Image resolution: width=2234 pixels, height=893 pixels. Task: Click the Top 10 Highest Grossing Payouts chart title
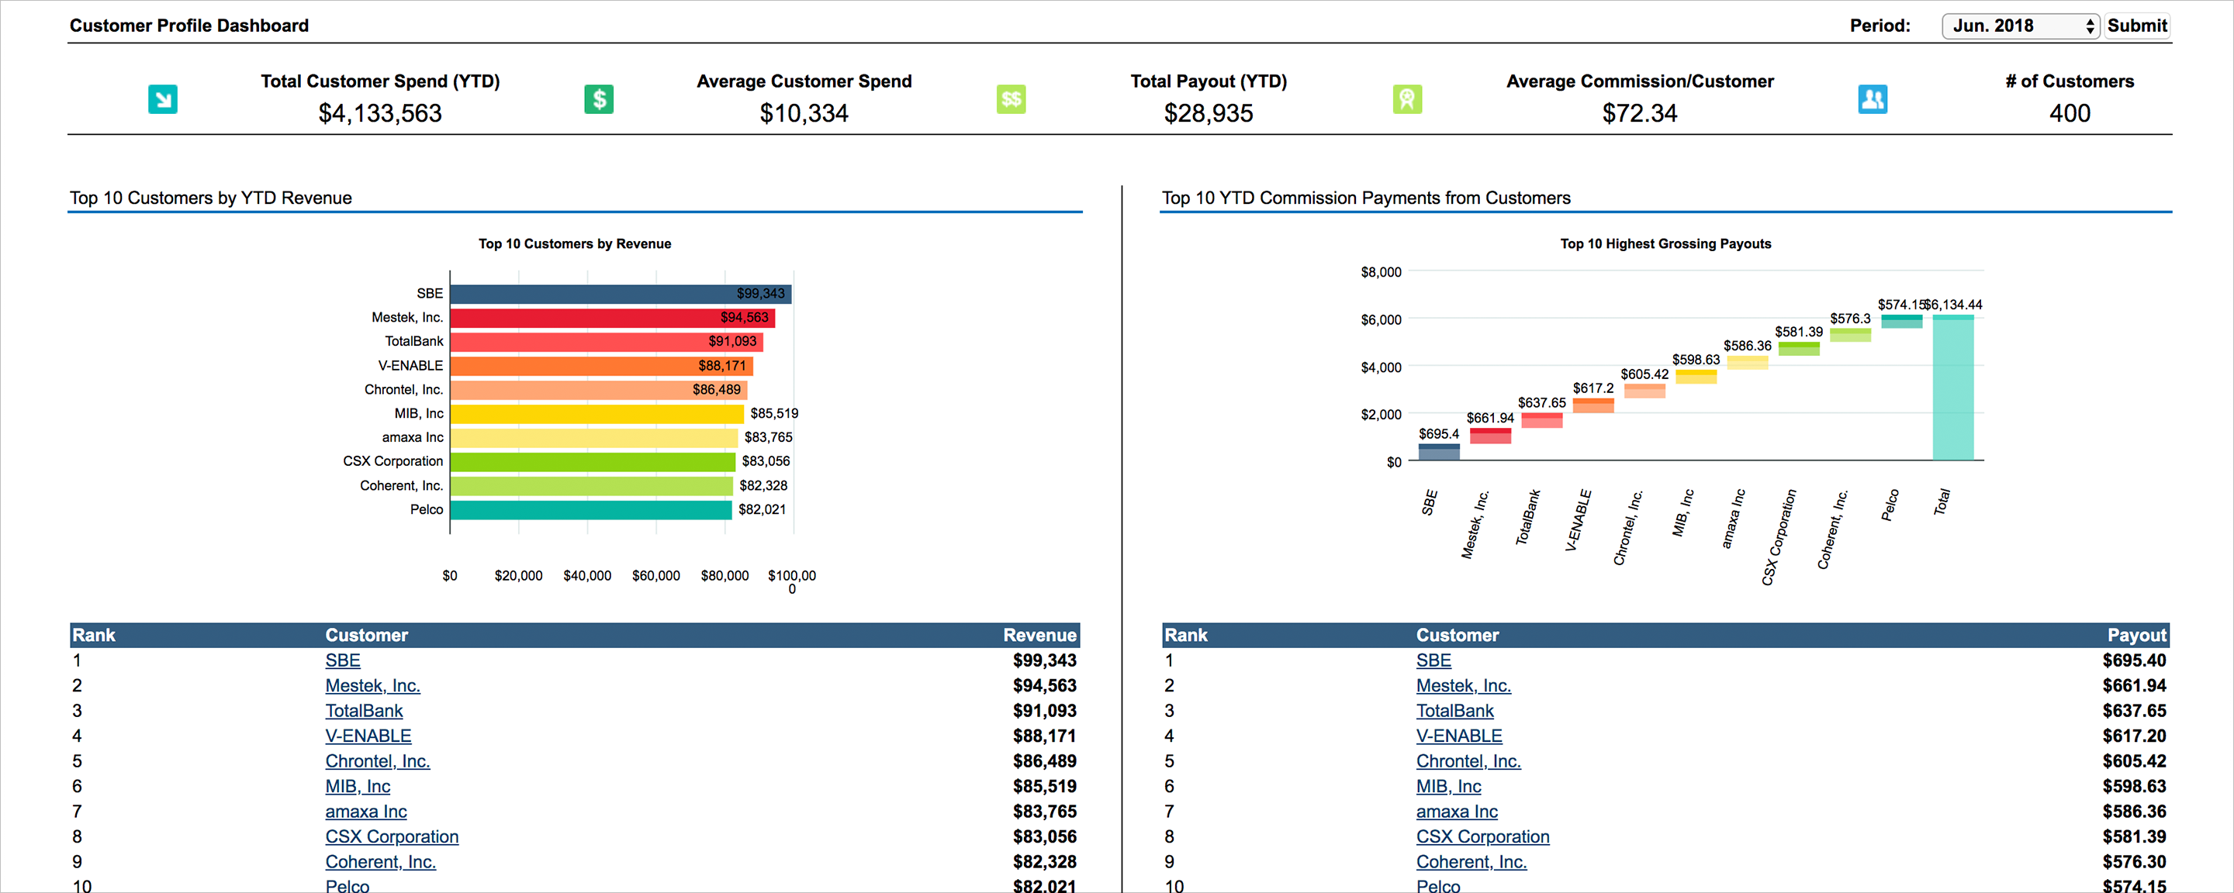point(1665,243)
